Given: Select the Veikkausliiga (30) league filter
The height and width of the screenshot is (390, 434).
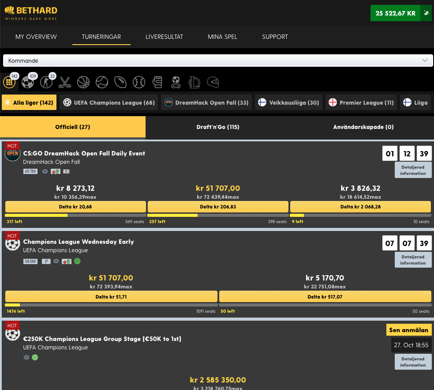Looking at the screenshot, I should pos(288,102).
